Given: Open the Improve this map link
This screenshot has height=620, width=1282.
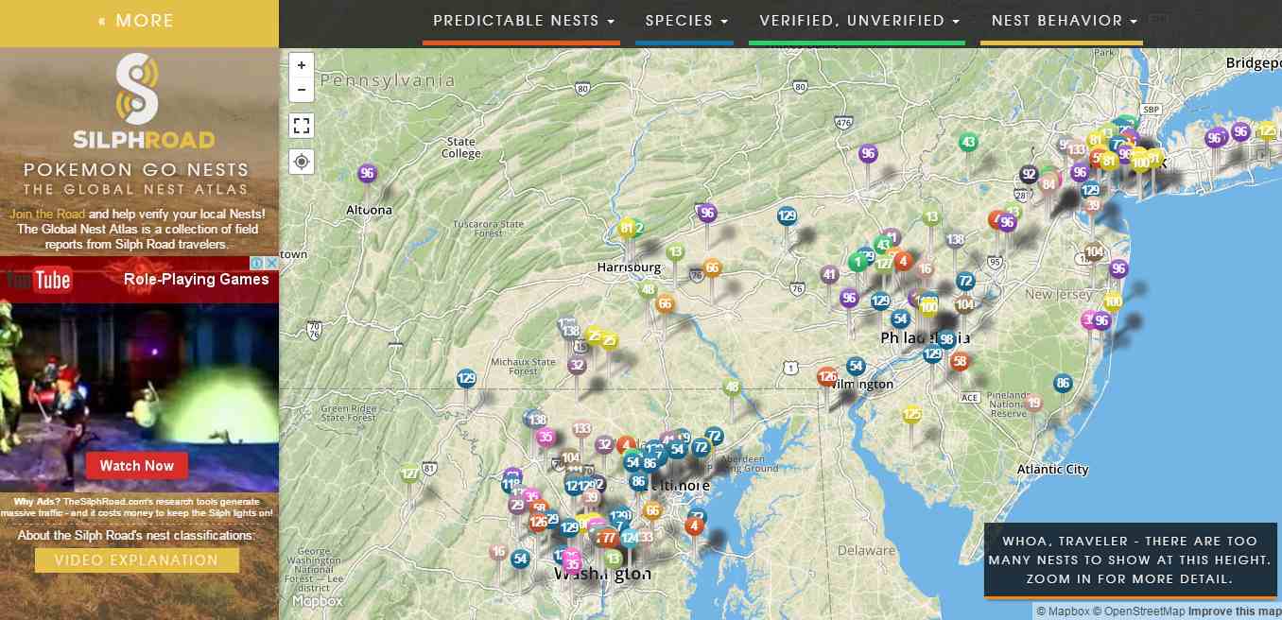Looking at the screenshot, I should [x=1235, y=611].
